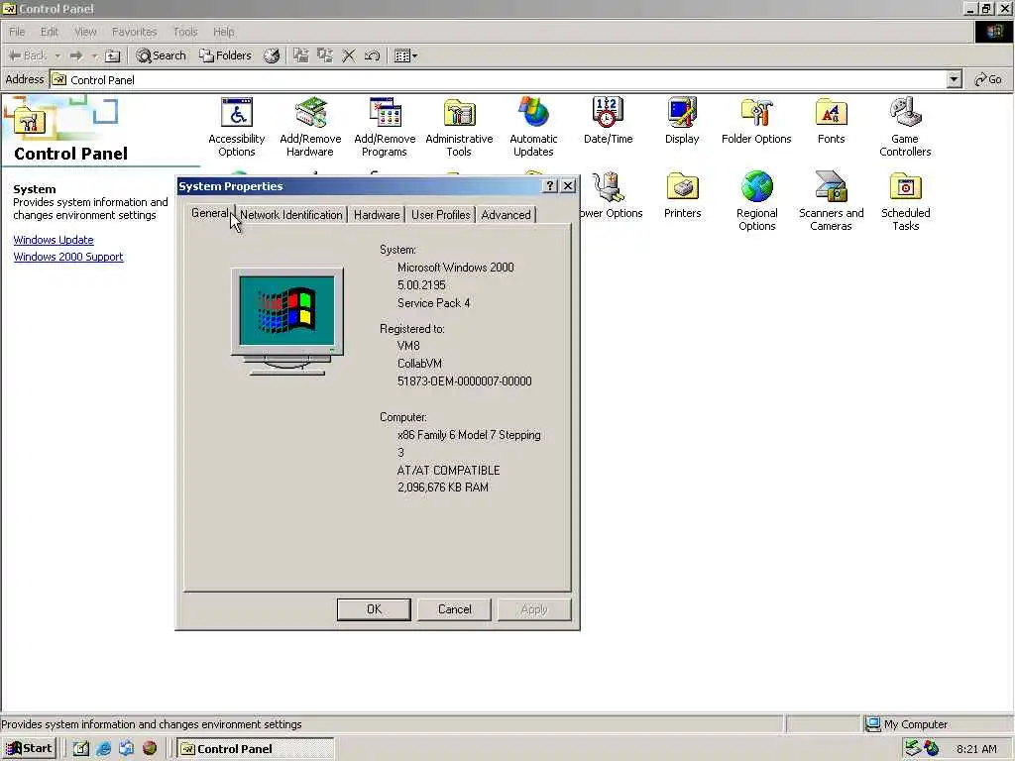Open Date/Time applet
The width and height of the screenshot is (1015, 761).
[x=608, y=120]
